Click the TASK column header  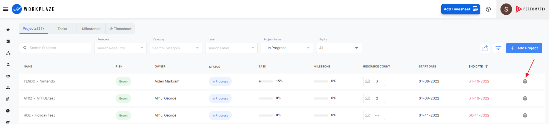[x=262, y=67]
